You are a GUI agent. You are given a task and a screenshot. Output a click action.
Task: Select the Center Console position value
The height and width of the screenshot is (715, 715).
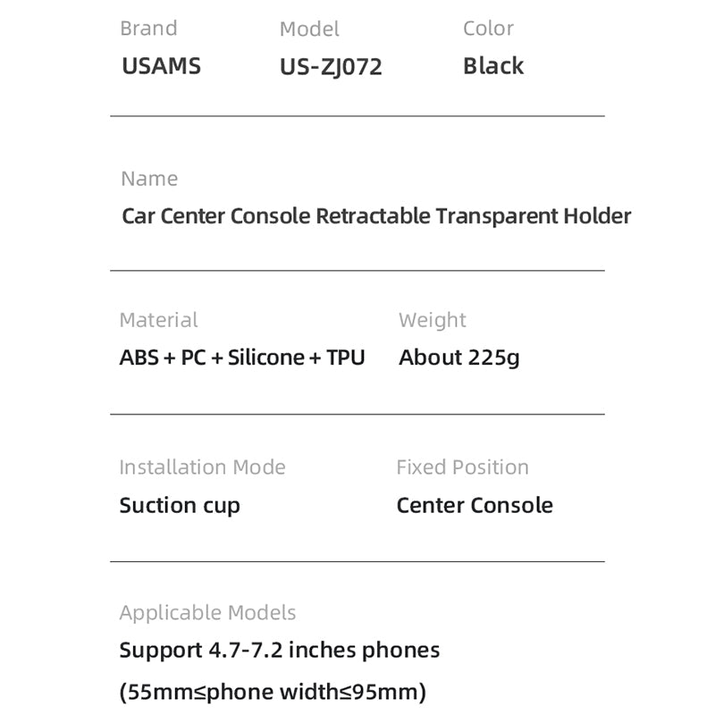pos(475,506)
